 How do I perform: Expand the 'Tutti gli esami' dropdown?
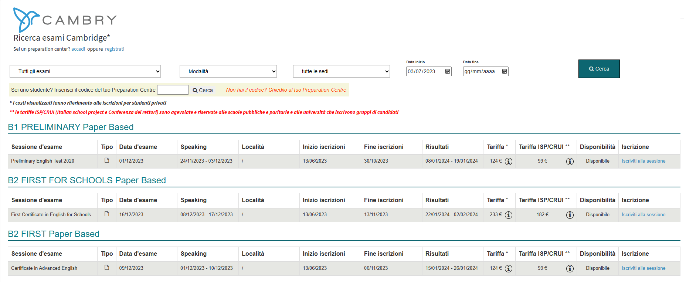(x=85, y=71)
